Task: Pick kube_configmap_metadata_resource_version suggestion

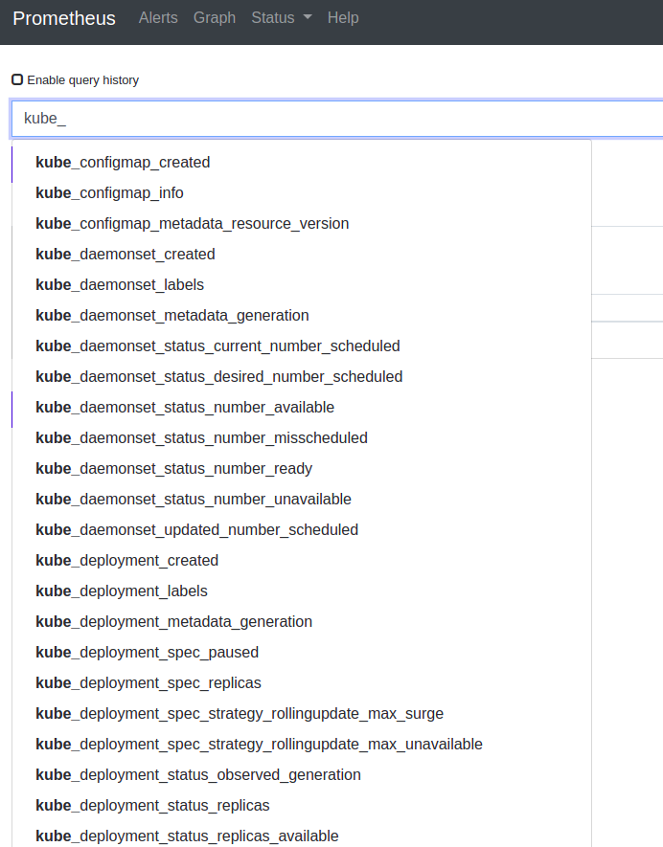Action: pyautogui.click(x=192, y=224)
